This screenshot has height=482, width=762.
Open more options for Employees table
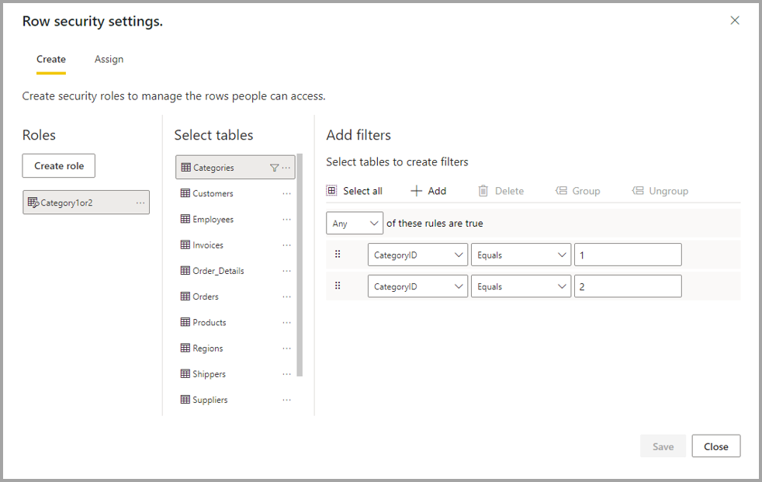pos(287,219)
